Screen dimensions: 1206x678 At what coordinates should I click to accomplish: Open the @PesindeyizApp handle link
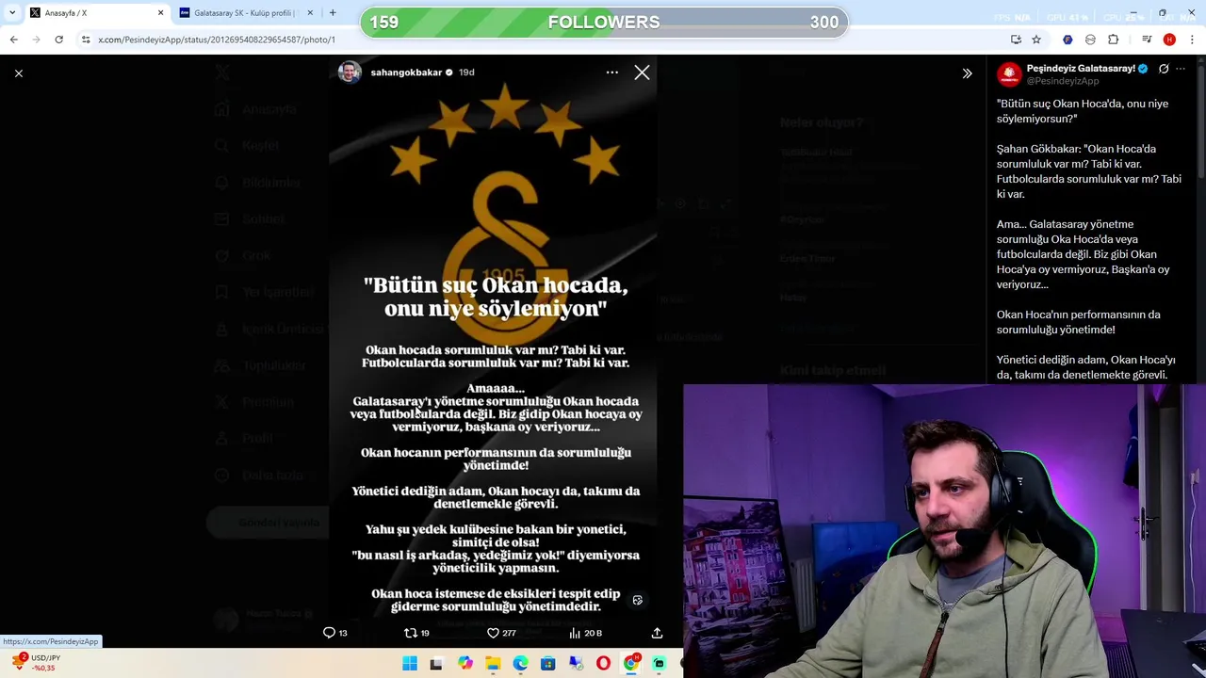pos(1063,81)
